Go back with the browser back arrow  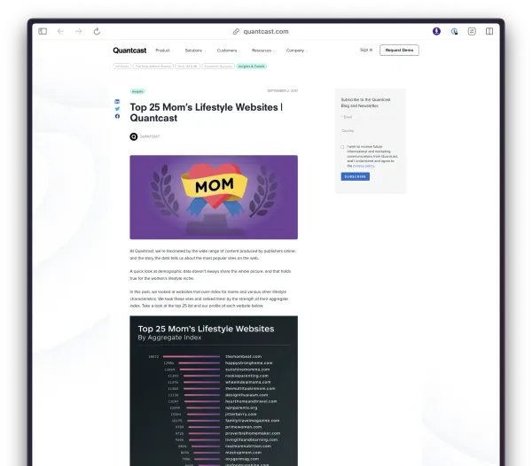tap(60, 32)
